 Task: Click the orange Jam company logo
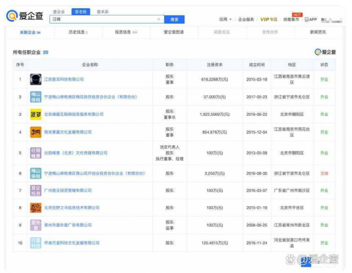click(x=36, y=132)
